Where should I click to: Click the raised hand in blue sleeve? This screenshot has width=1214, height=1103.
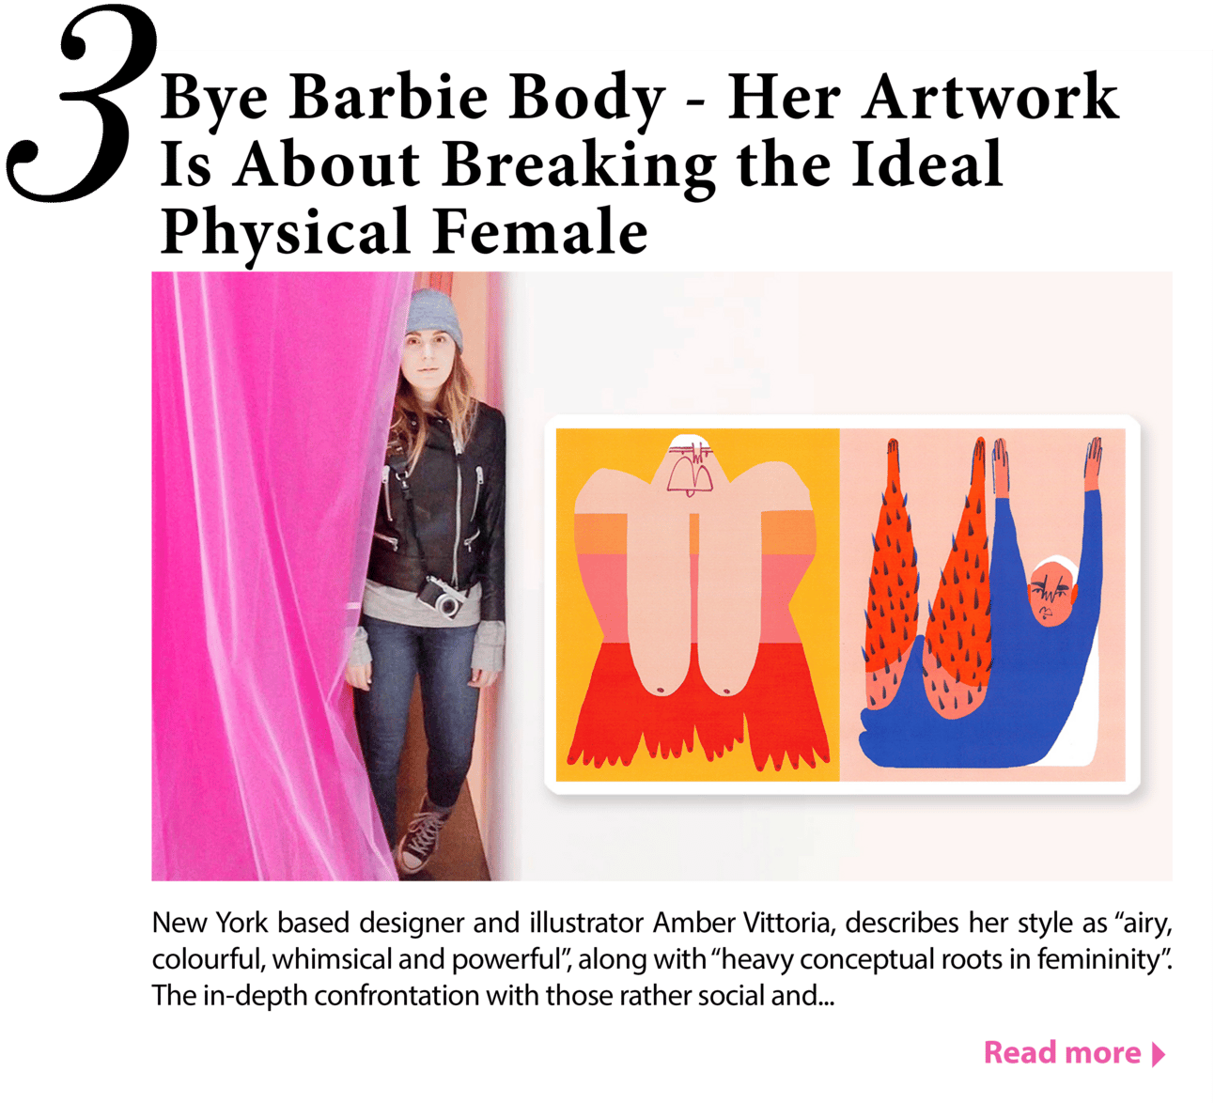(1094, 464)
